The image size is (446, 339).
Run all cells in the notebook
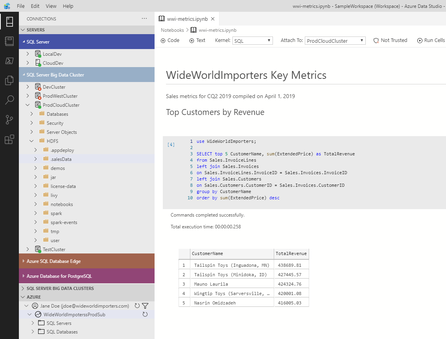point(431,40)
